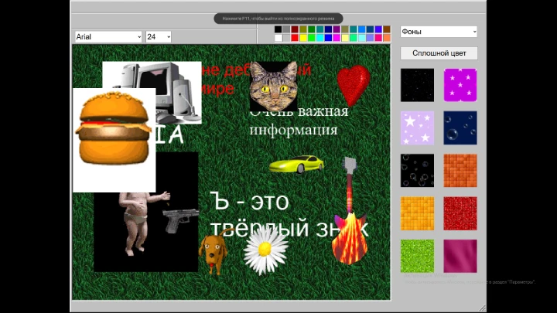Click the pistol sticker
557x313 pixels.
(x=181, y=220)
